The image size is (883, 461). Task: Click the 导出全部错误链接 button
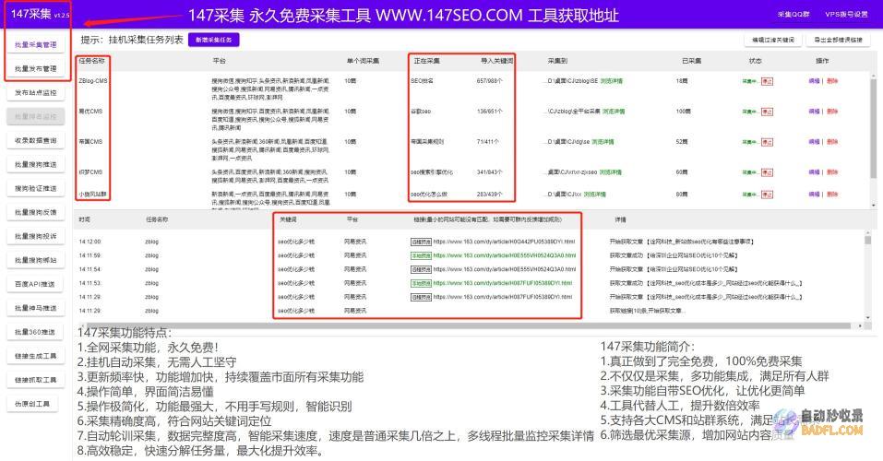[x=838, y=40]
